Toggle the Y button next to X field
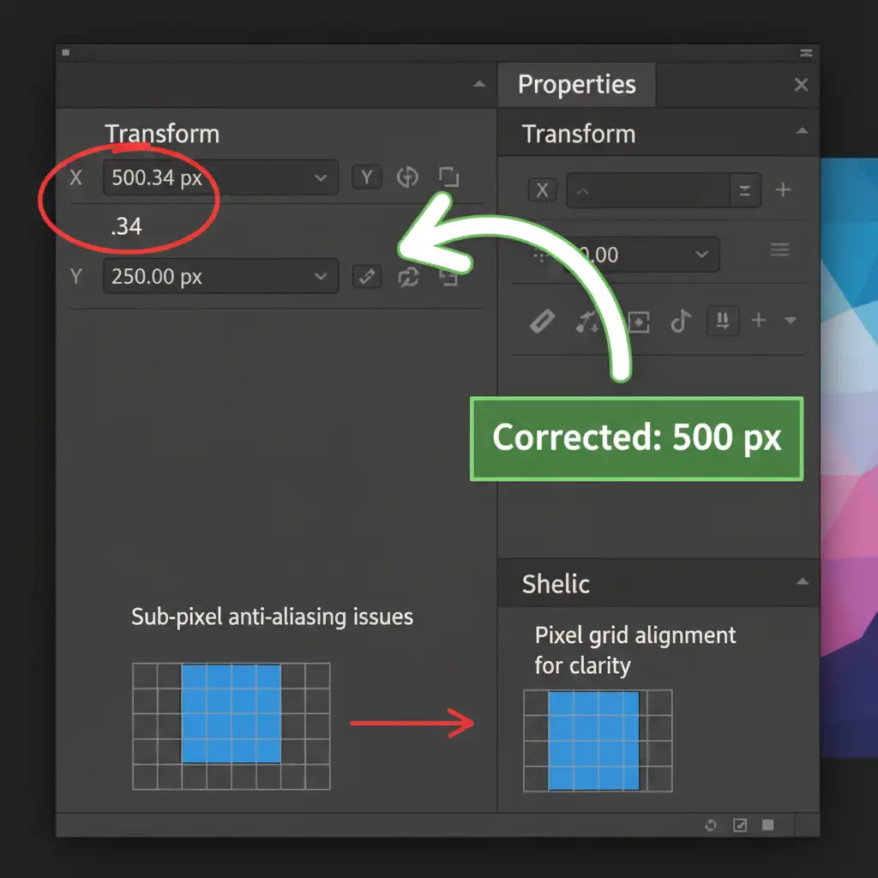 click(x=367, y=177)
